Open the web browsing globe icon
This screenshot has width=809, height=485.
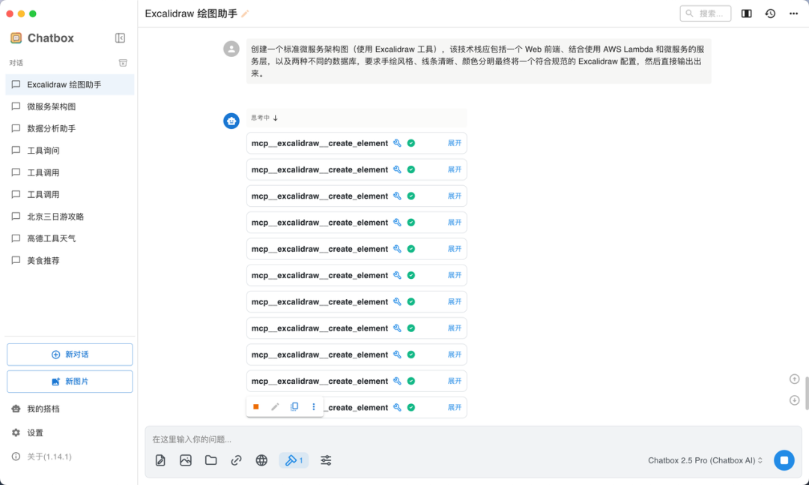tap(261, 460)
